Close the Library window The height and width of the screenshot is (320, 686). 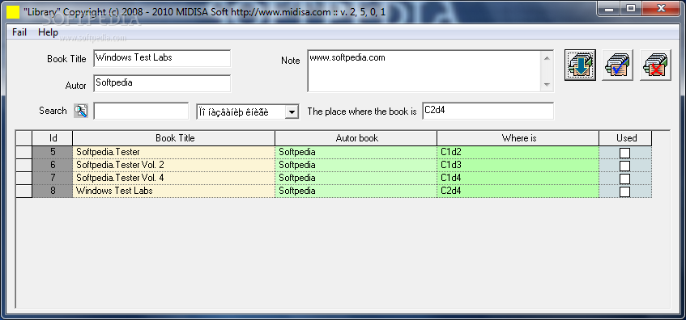click(x=660, y=8)
